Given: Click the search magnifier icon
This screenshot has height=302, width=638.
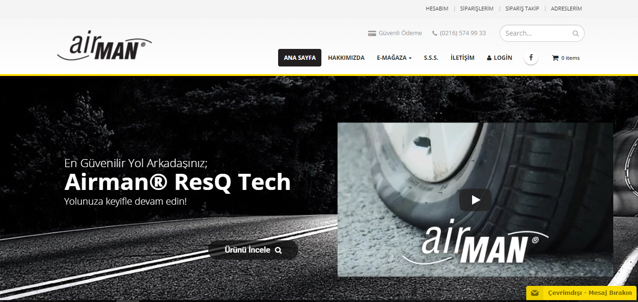Looking at the screenshot, I should pos(575,34).
